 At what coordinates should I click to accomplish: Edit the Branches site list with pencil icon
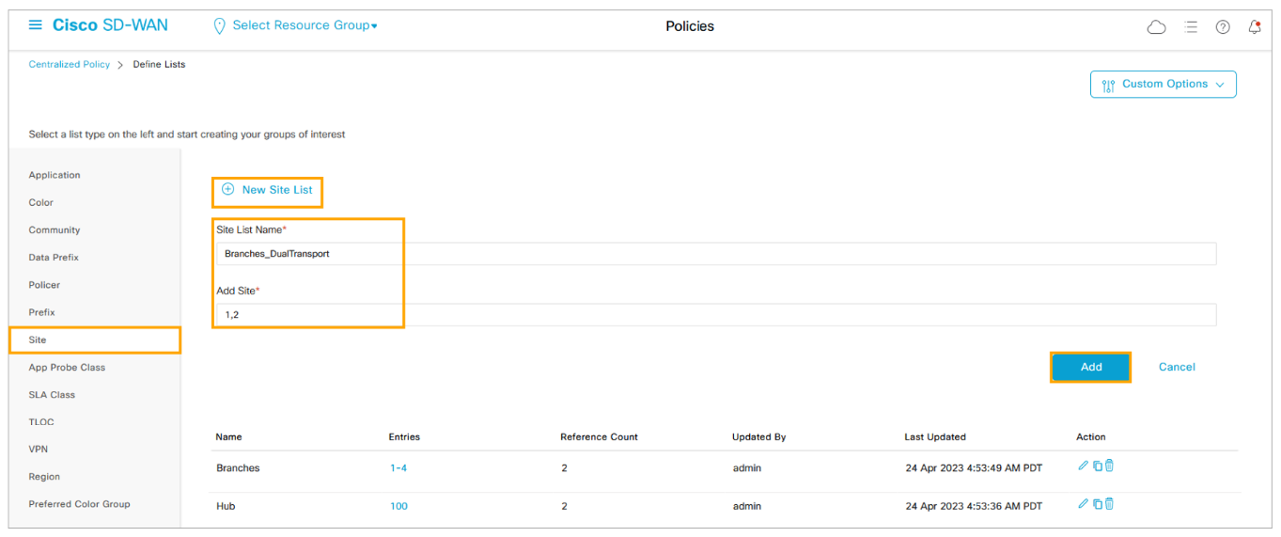pos(1083,466)
